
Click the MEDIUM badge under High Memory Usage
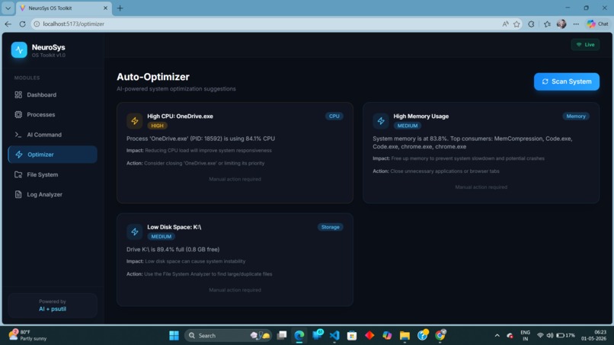coord(408,126)
